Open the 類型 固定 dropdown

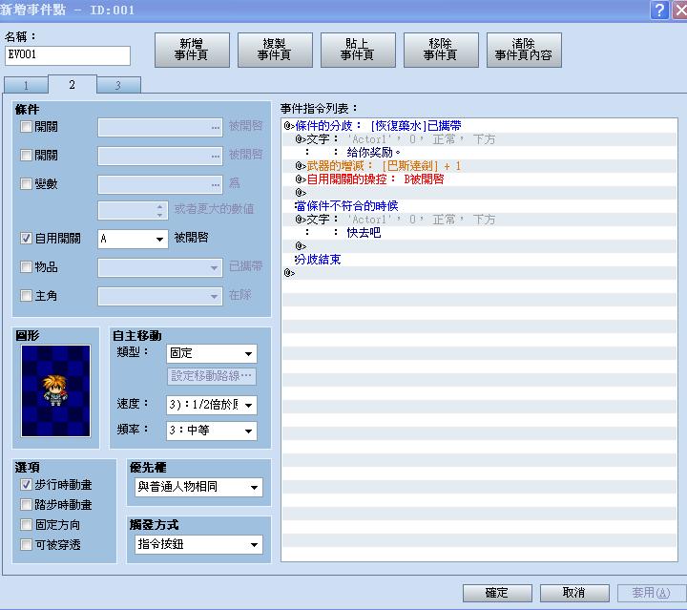point(212,353)
